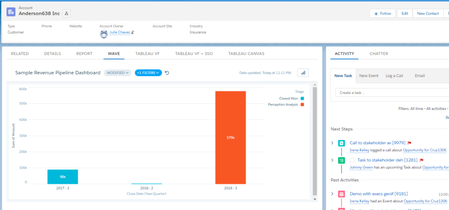
Task: Click change owner icon beside Julie Chavez
Action: coord(133,32)
